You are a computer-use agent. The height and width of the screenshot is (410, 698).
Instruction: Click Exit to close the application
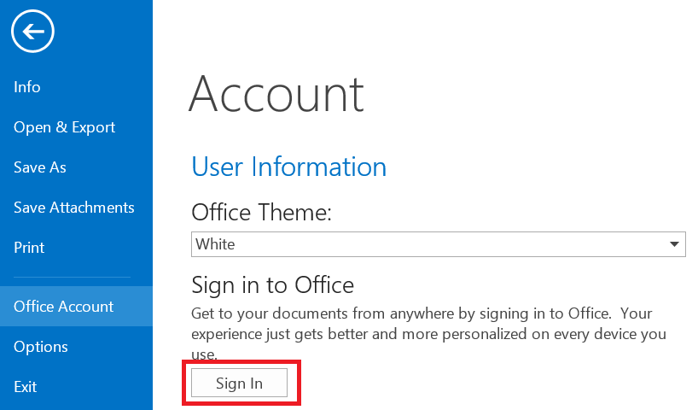coord(26,387)
